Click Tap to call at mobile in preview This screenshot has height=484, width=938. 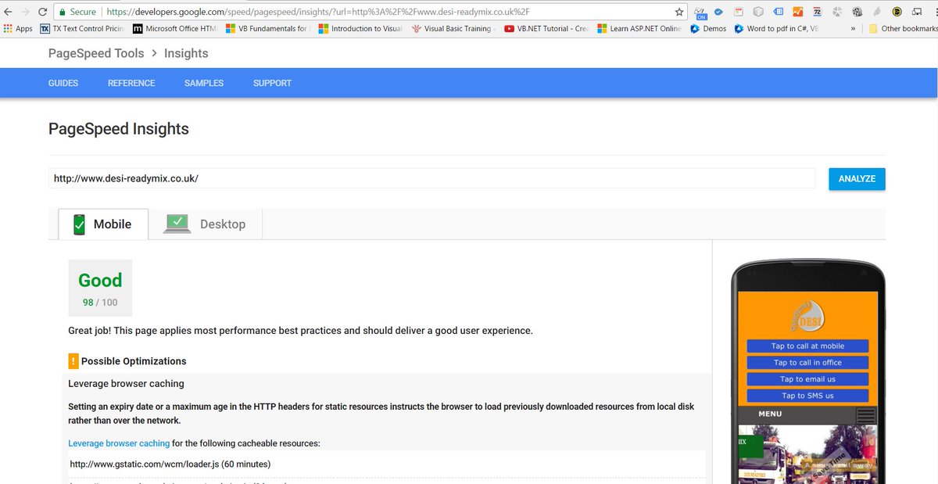click(807, 346)
